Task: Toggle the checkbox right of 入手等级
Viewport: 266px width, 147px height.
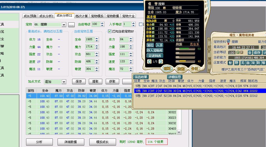Action: pos(141,24)
